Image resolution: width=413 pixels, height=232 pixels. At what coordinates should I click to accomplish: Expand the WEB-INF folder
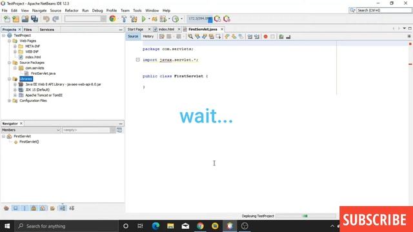(x=15, y=52)
